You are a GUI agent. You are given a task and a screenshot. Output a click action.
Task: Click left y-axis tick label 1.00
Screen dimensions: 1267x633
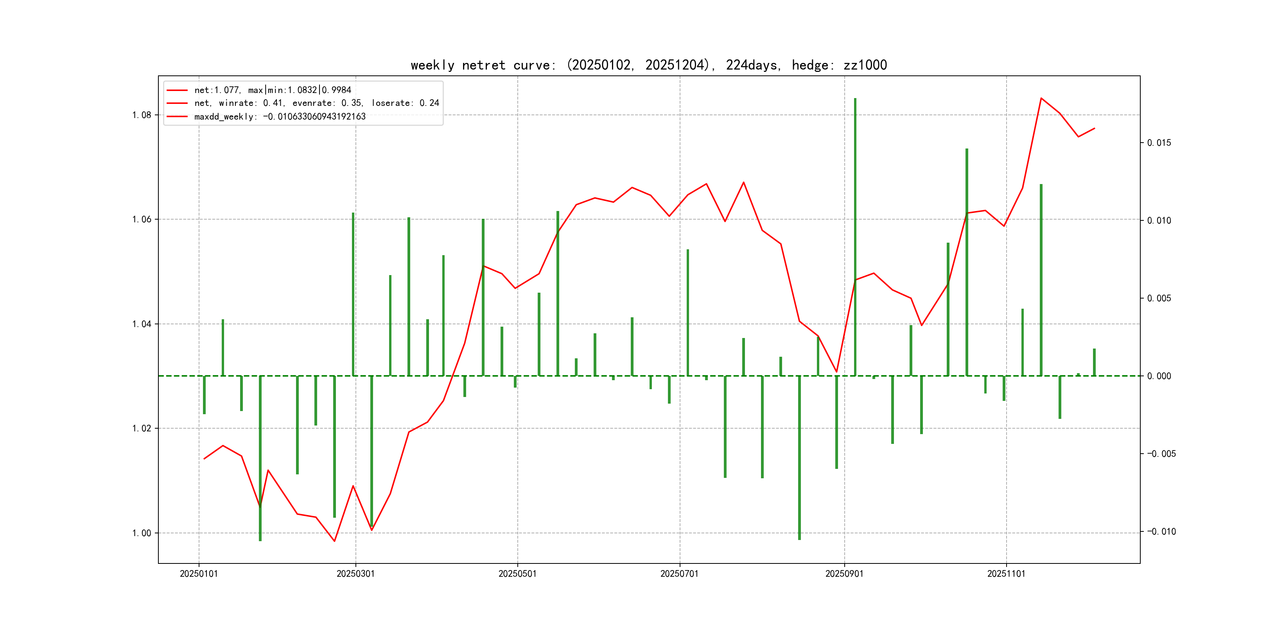(142, 533)
